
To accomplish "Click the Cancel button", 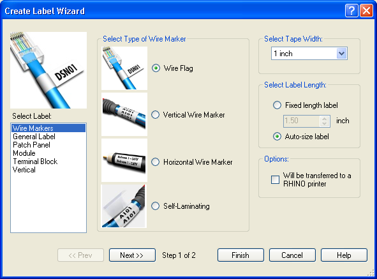I will click(x=292, y=255).
